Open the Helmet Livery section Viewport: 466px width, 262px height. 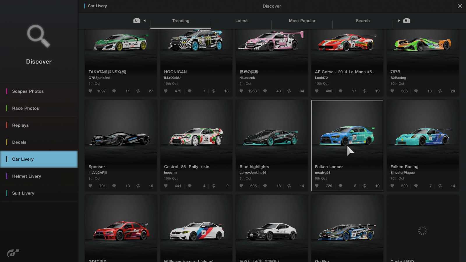(27, 176)
